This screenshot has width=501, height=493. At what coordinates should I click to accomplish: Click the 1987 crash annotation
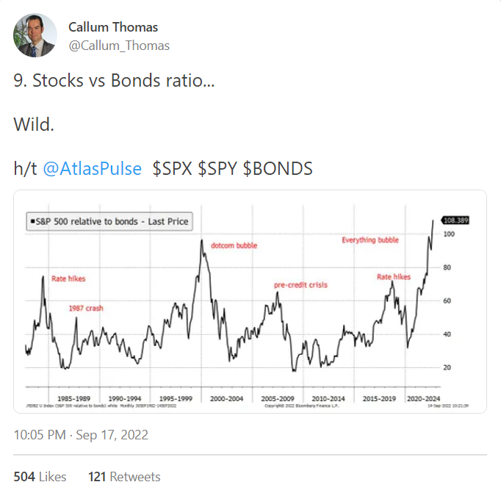pos(86,308)
